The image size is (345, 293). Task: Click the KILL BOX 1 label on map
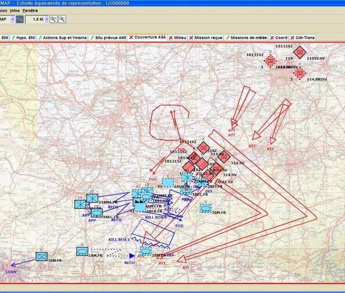(x=119, y=240)
